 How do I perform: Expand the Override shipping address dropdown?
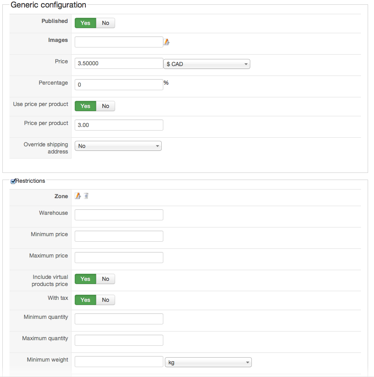118,146
